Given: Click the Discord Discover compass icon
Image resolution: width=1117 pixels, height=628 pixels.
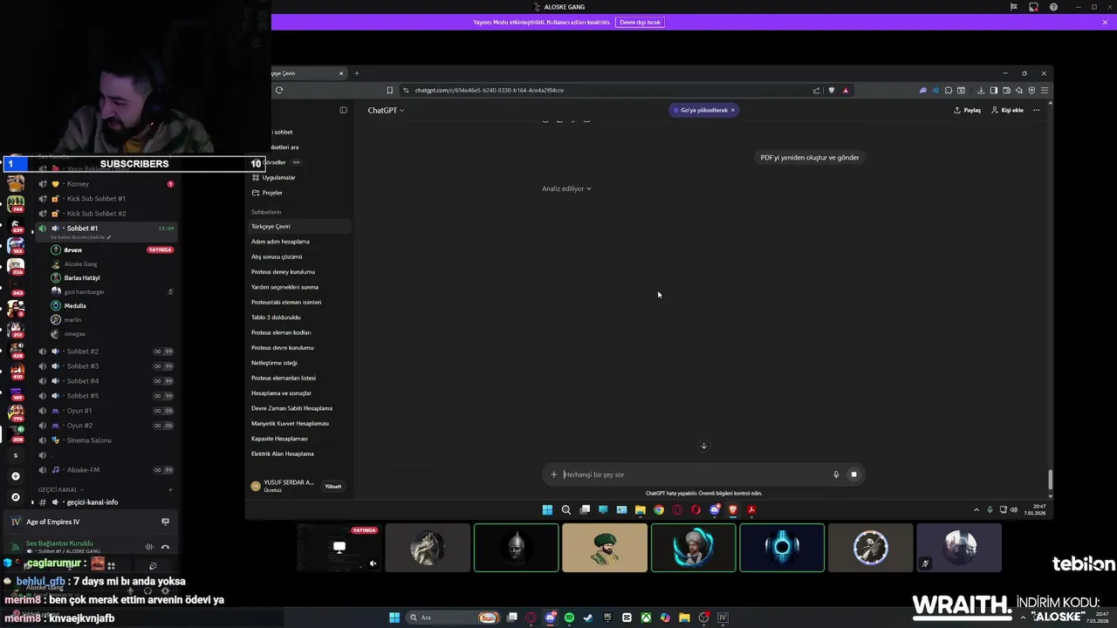Looking at the screenshot, I should [x=15, y=497].
